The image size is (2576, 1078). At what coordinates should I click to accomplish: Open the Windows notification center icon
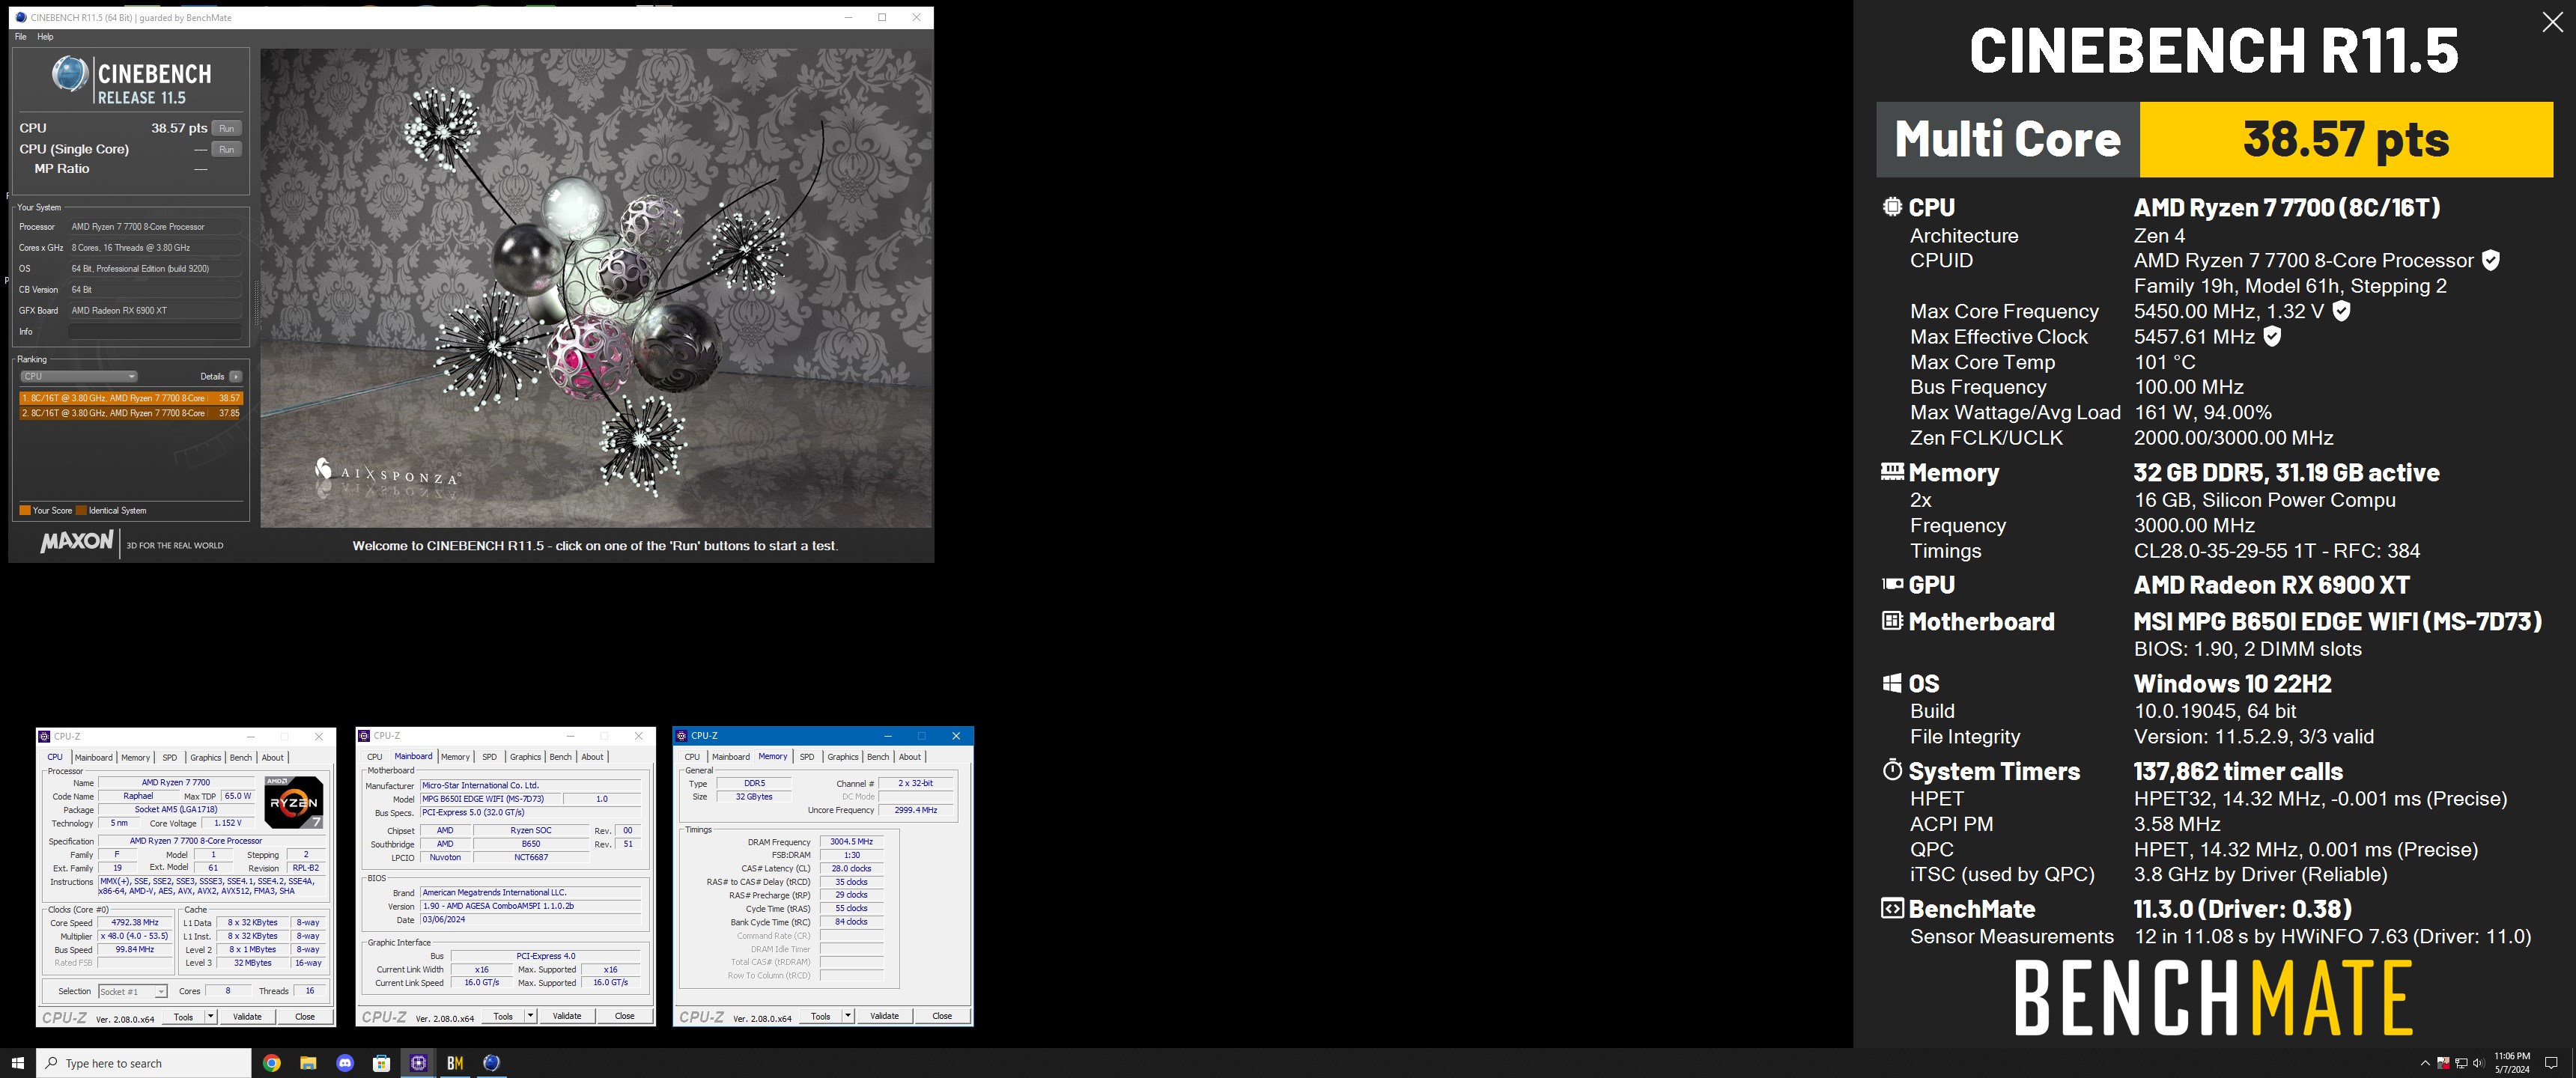tap(2551, 1063)
